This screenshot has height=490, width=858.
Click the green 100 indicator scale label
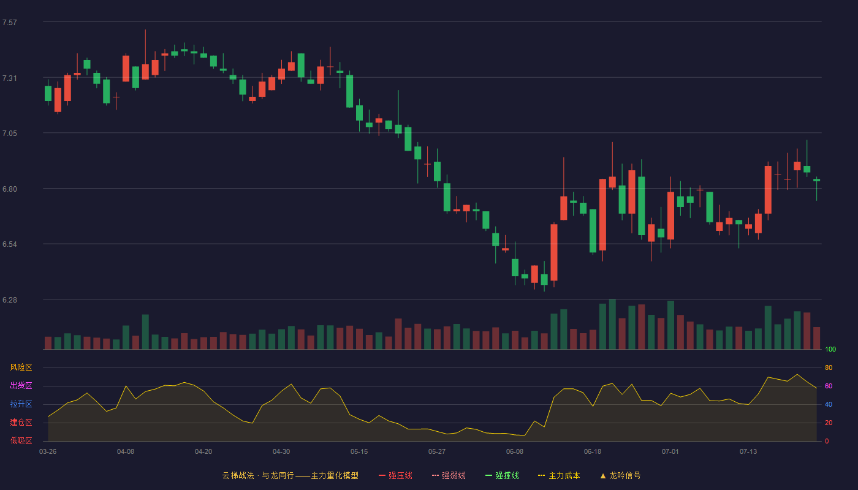[x=830, y=350]
